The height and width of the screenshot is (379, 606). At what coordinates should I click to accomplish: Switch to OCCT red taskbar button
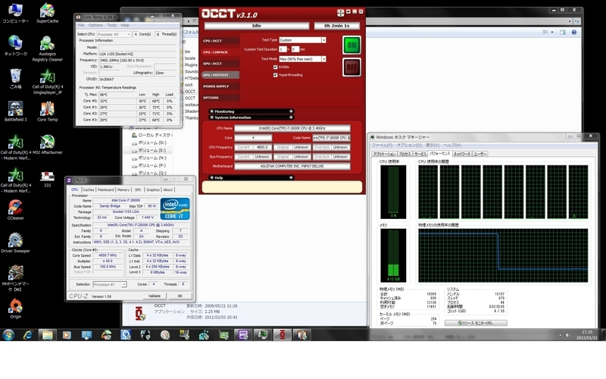pyautogui.click(x=282, y=334)
